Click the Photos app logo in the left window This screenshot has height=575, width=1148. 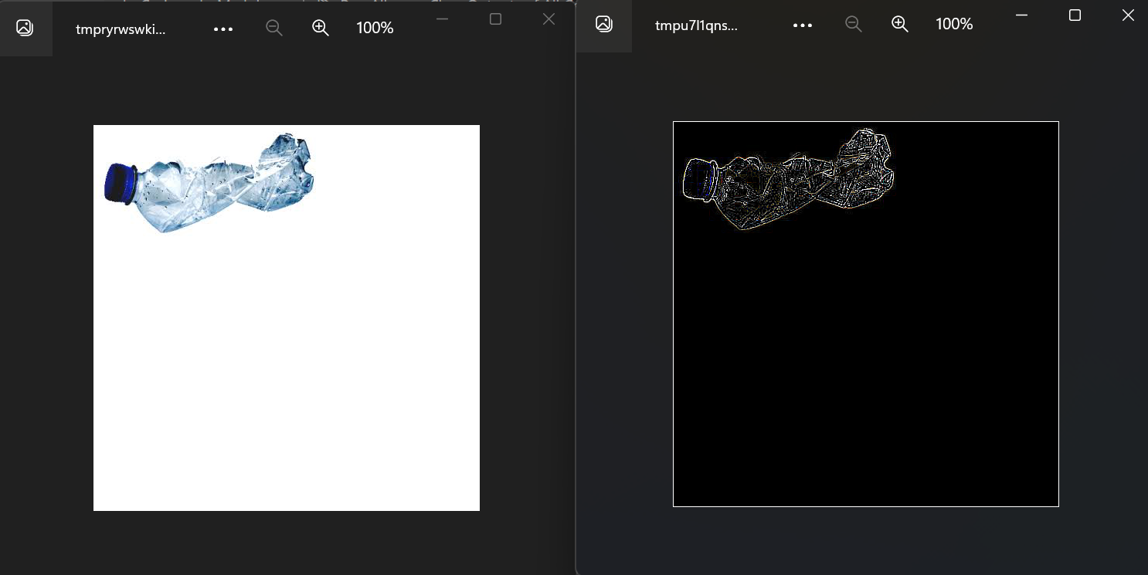tap(25, 27)
